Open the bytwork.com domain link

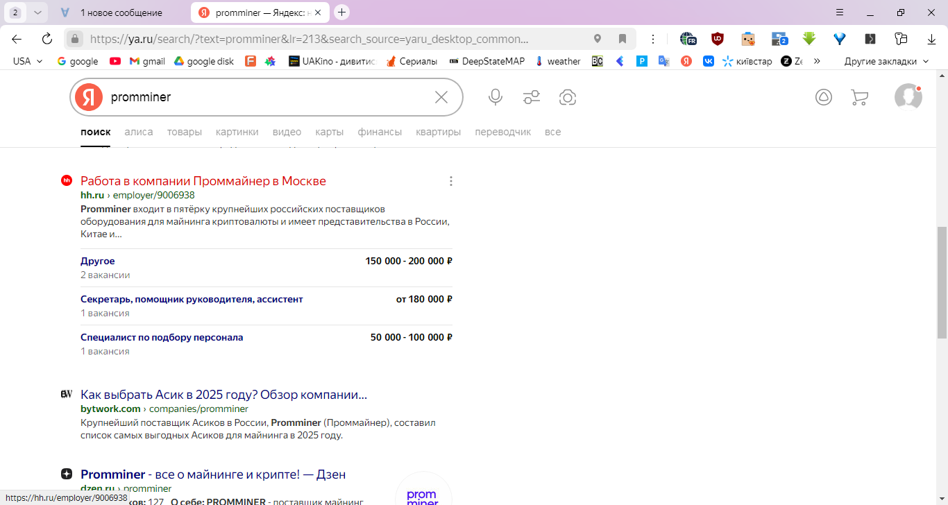(110, 409)
